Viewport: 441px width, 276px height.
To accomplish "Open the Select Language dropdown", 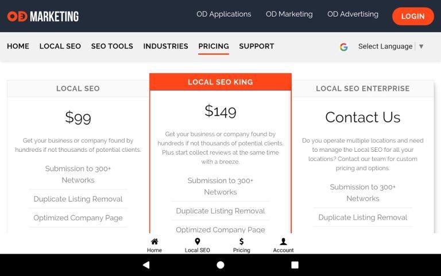I will [x=385, y=47].
